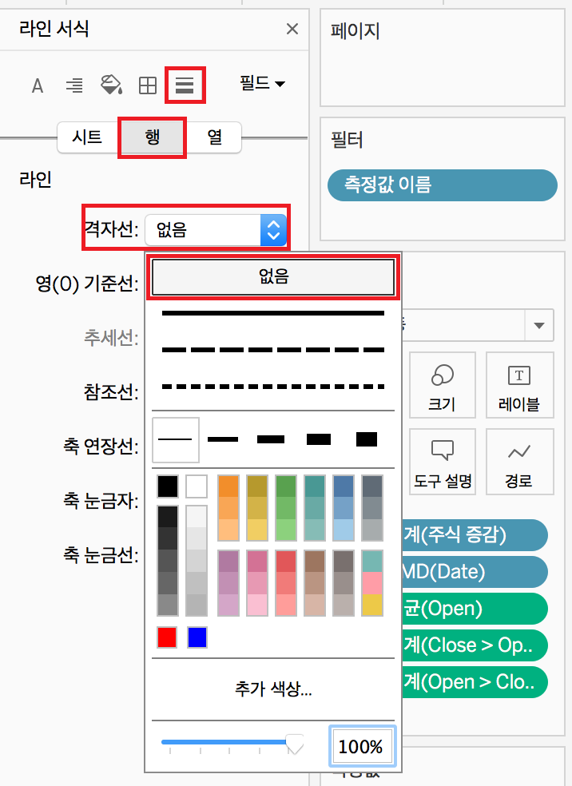The width and height of the screenshot is (572, 786).
Task: Choose the top green color swatch
Action: pos(286,486)
